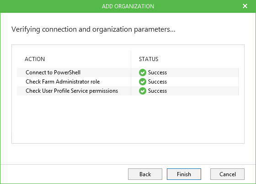Click Success status for Farm Administrator check
The width and height of the screenshot is (256, 184).
coord(157,82)
